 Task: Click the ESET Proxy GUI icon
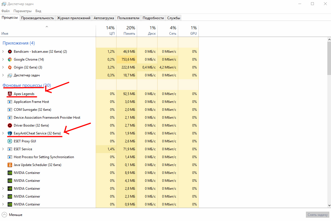coord(10,141)
